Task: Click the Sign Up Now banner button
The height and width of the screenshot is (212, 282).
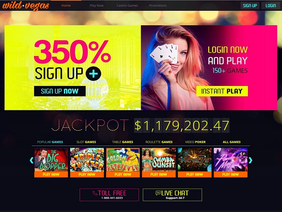Action: [x=60, y=91]
